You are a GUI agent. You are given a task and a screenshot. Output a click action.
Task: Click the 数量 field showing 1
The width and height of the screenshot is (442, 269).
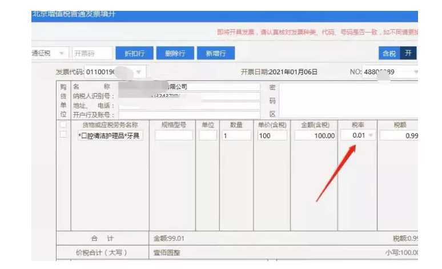(x=236, y=135)
